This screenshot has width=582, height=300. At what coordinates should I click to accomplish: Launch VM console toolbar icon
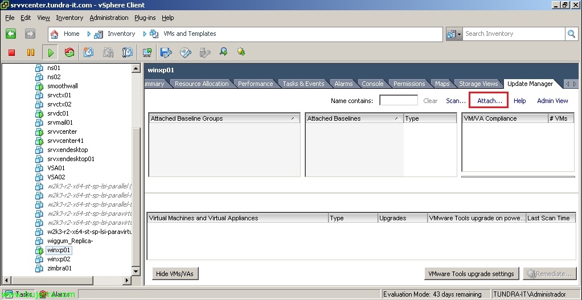(x=147, y=52)
